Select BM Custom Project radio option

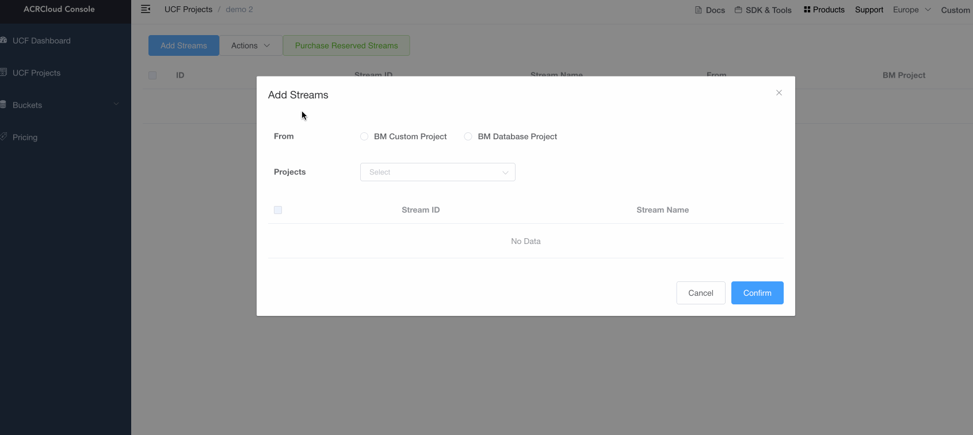point(364,136)
